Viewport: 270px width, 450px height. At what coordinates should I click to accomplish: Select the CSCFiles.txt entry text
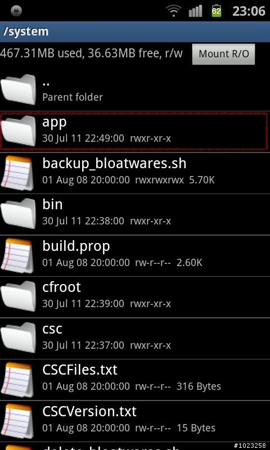80,370
